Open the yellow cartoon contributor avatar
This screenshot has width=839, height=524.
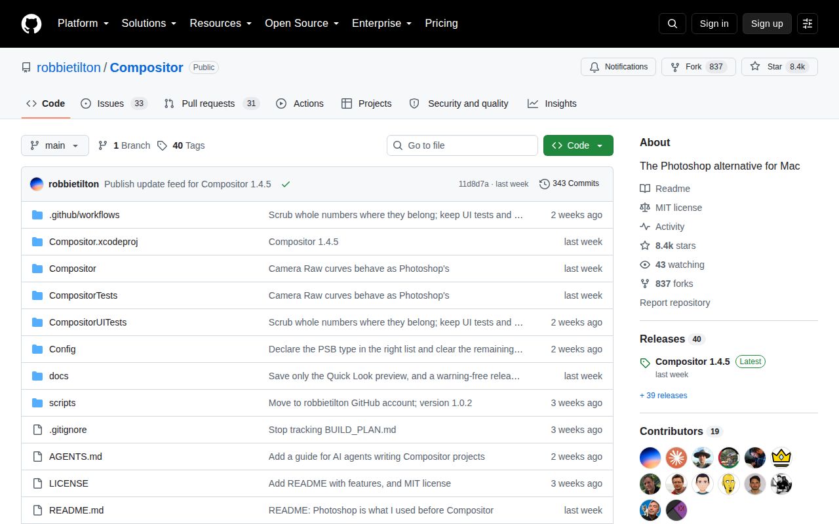(729, 483)
